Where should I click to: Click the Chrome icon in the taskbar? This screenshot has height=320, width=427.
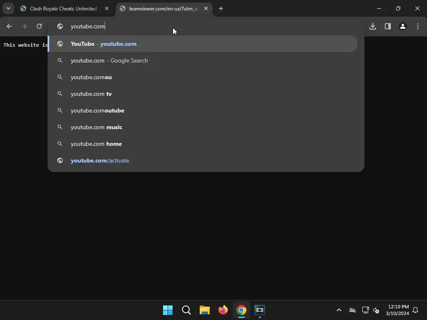241,310
